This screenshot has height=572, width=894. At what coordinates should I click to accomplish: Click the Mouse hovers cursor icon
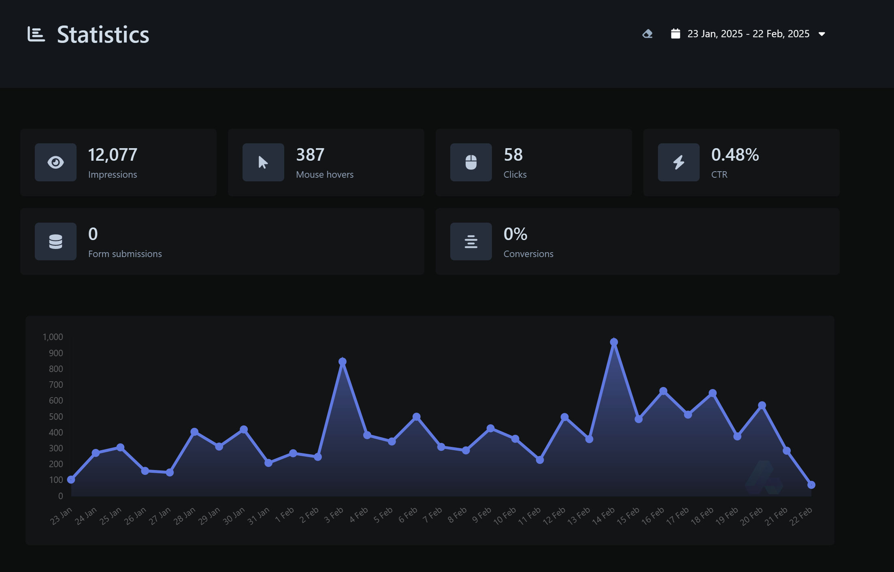click(263, 162)
